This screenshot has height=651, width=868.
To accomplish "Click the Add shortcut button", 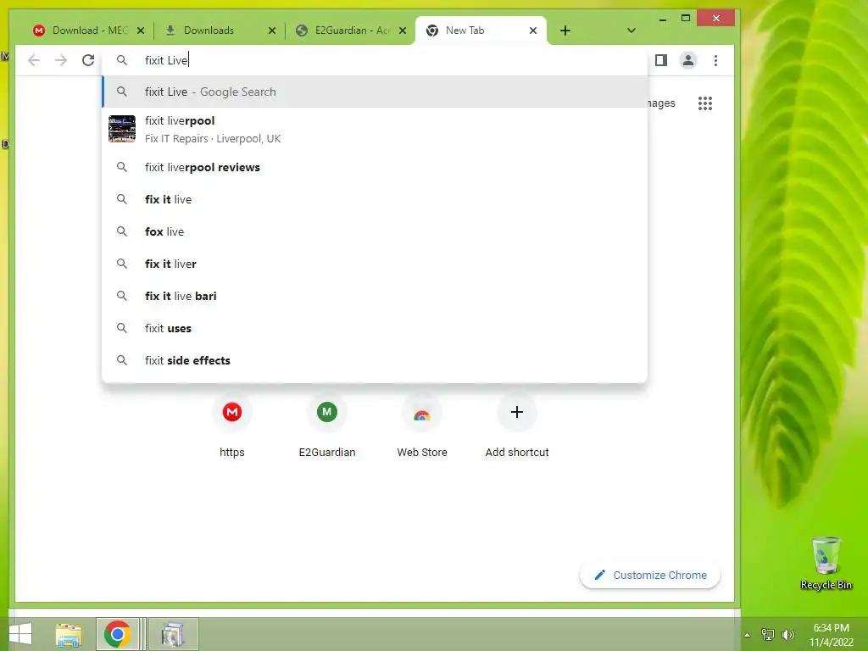I will click(x=517, y=426).
